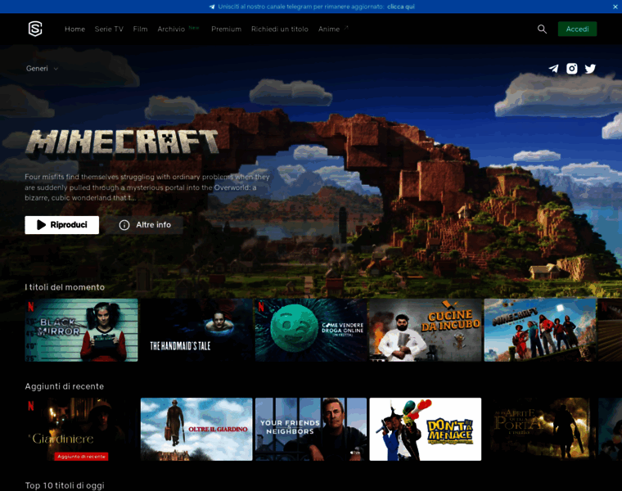Open the Twitter social icon
This screenshot has height=491, width=622.
pos(590,69)
